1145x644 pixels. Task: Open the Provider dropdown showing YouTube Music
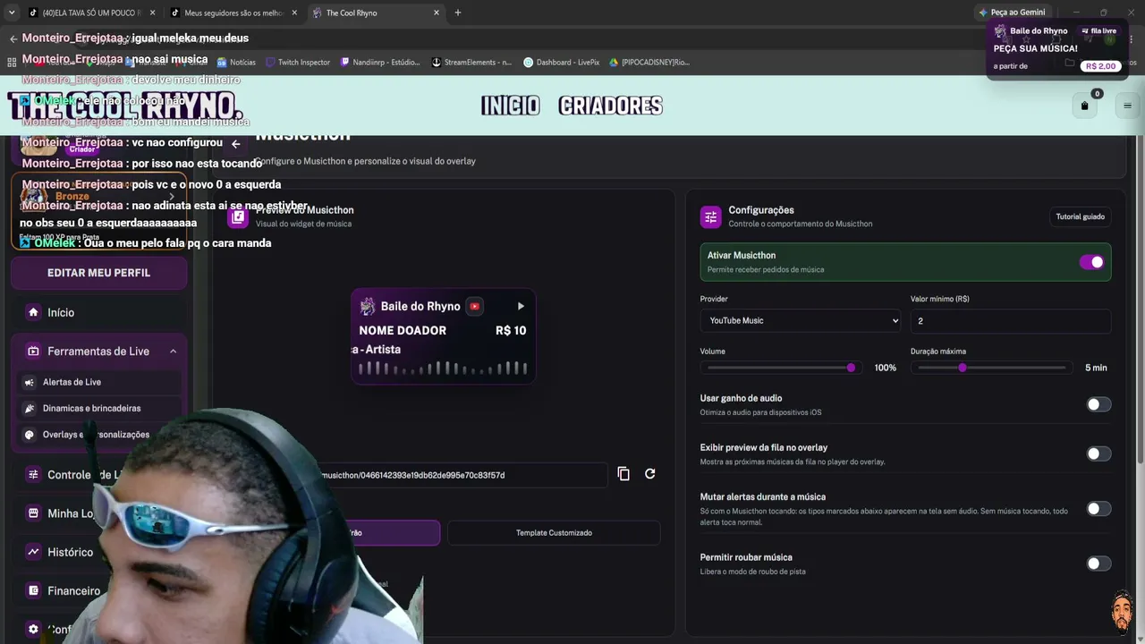click(801, 320)
